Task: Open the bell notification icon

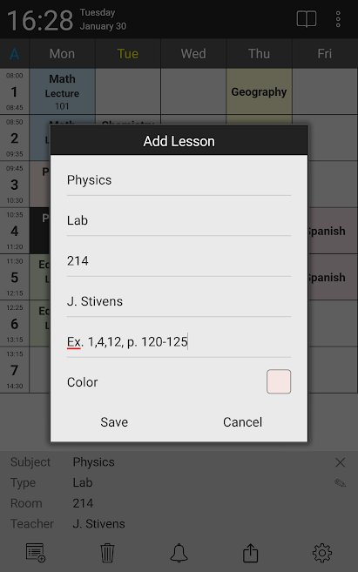Action: coord(179,553)
